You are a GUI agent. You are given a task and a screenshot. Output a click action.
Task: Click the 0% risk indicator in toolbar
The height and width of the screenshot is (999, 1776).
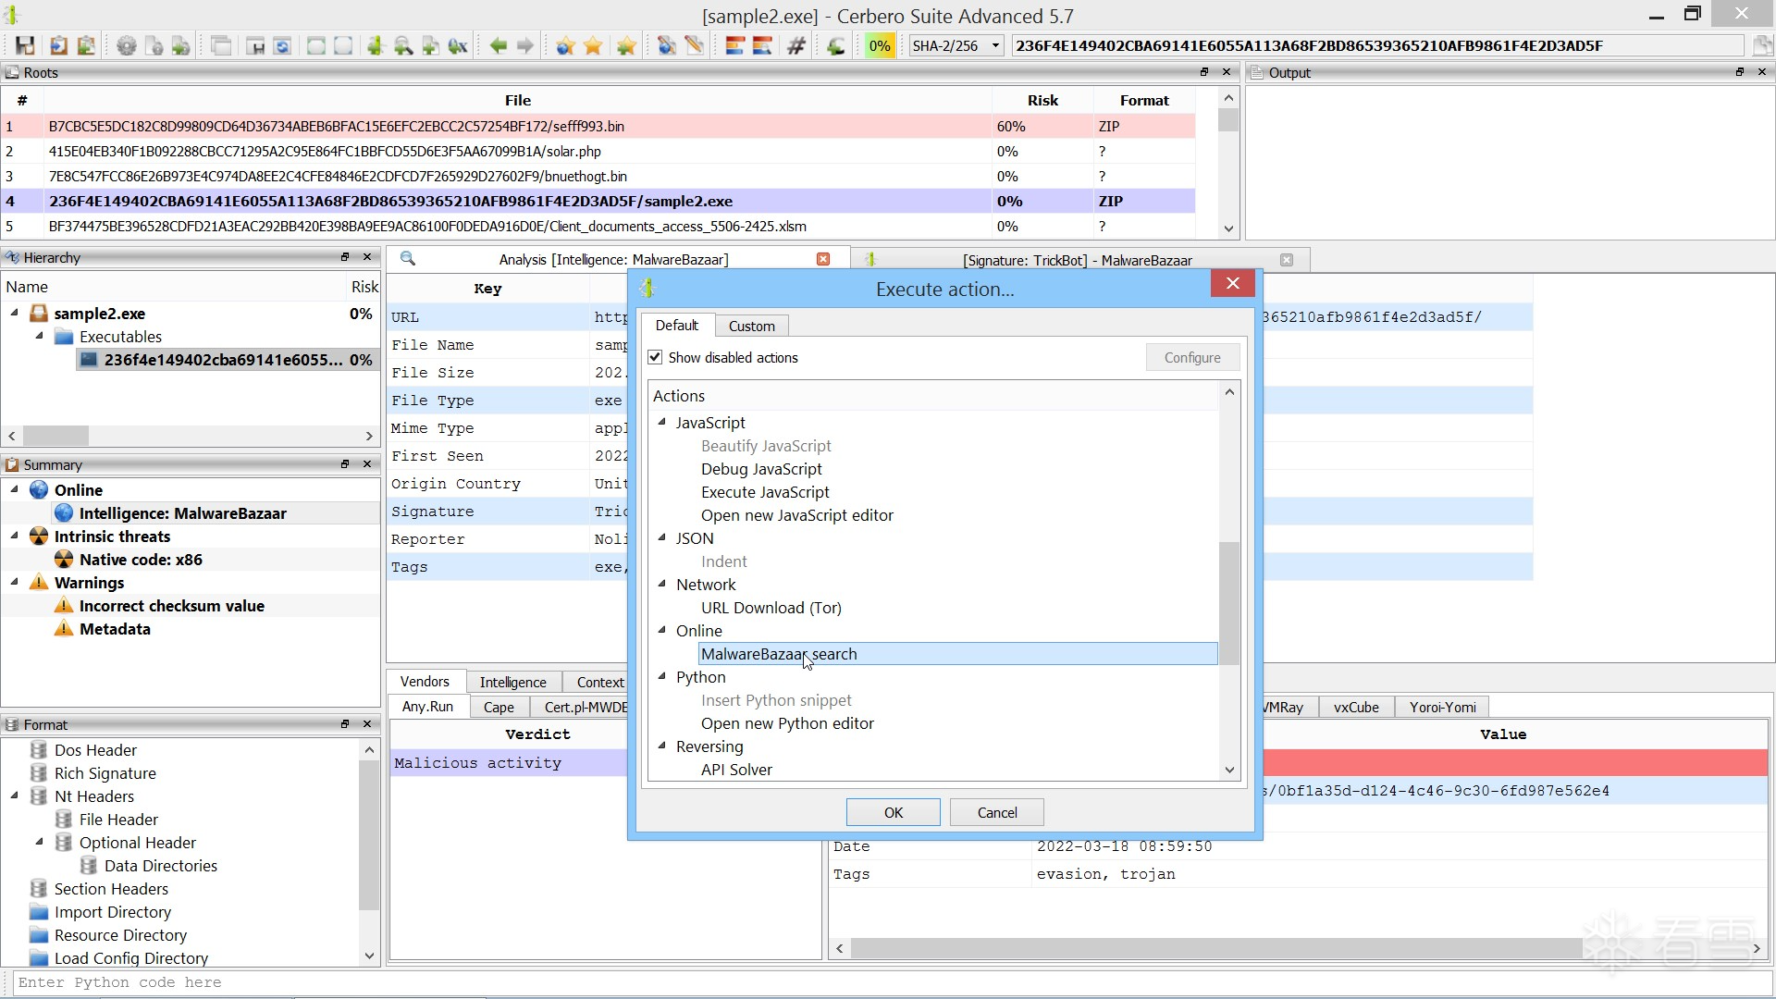(879, 45)
